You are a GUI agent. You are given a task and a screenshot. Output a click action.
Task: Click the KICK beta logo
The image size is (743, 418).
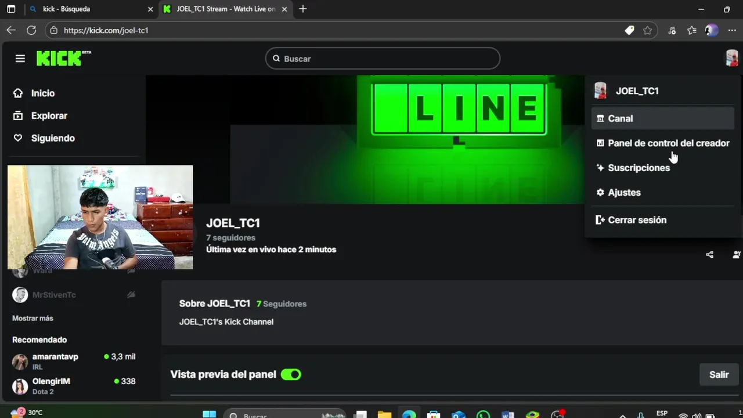[x=64, y=58]
